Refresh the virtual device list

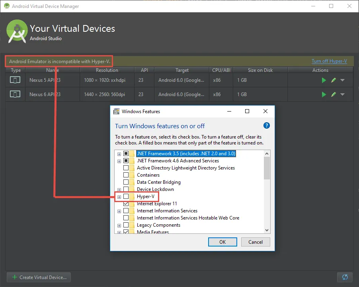click(345, 277)
